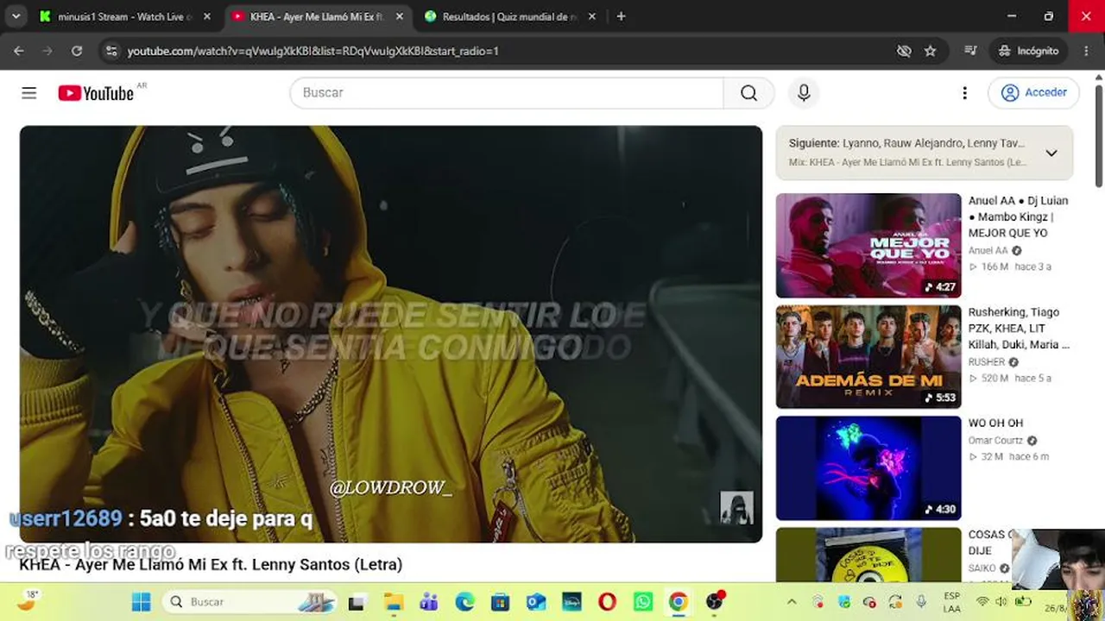Open YouTube settings three-dot menu
This screenshot has width=1105, height=621.
pyautogui.click(x=964, y=93)
